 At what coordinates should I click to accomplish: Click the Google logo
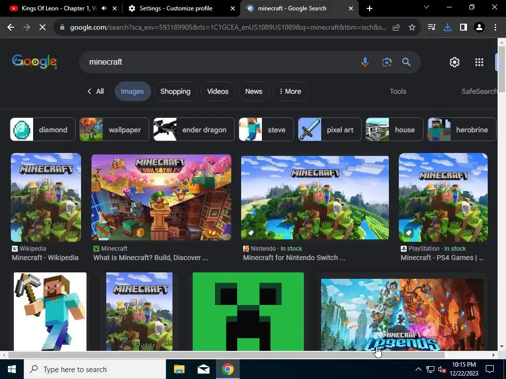coord(35,61)
